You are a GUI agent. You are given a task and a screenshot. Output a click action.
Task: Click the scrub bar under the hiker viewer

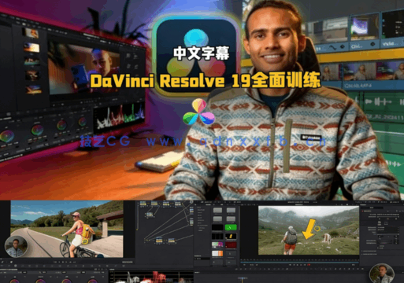click(299, 262)
